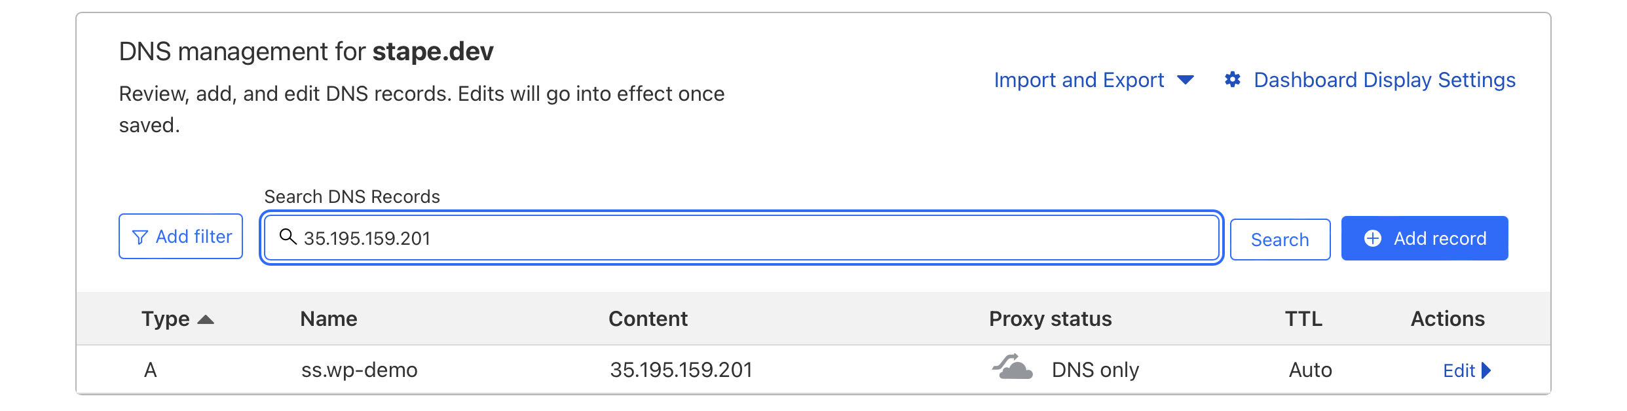Click the Name column header
Image resolution: width=1627 pixels, height=411 pixels.
329,319
